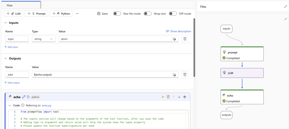289x129 pixels.
Task: Turn on Wrap text switch
Action: 148,14
